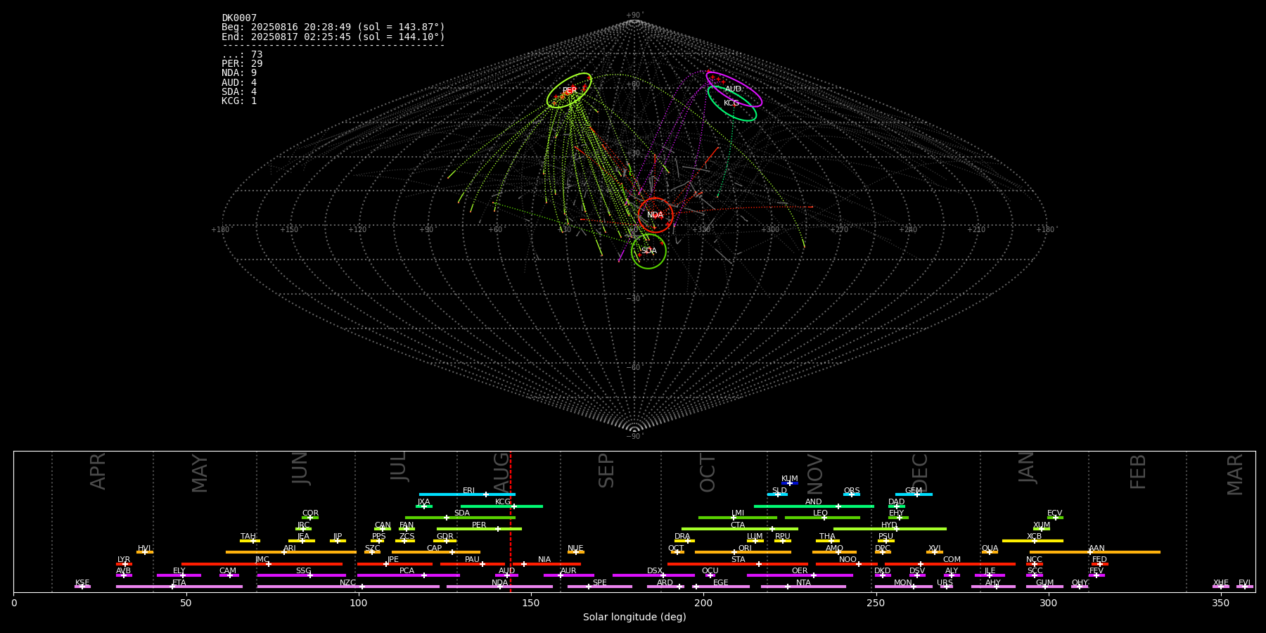The width and height of the screenshot is (1266, 633).
Task: Click the SLD shower bar in timeline
Action: (777, 494)
